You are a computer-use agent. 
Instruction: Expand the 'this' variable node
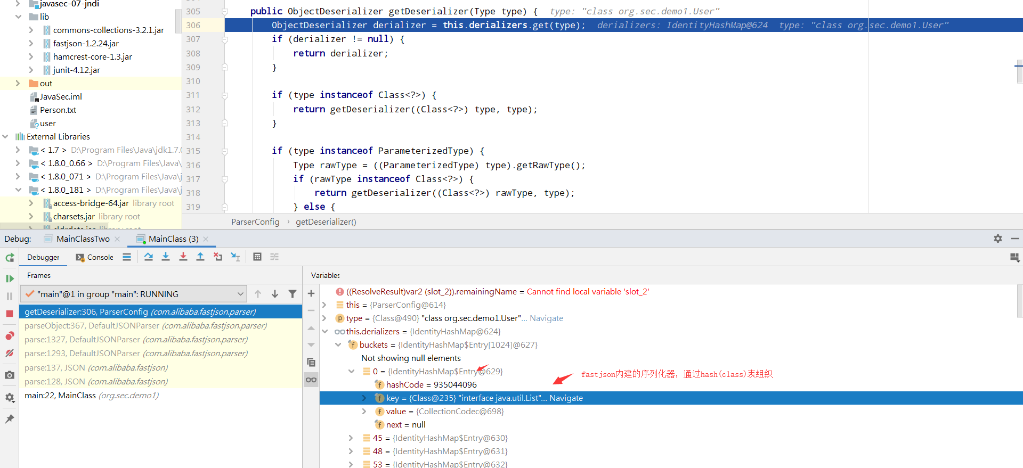point(324,305)
